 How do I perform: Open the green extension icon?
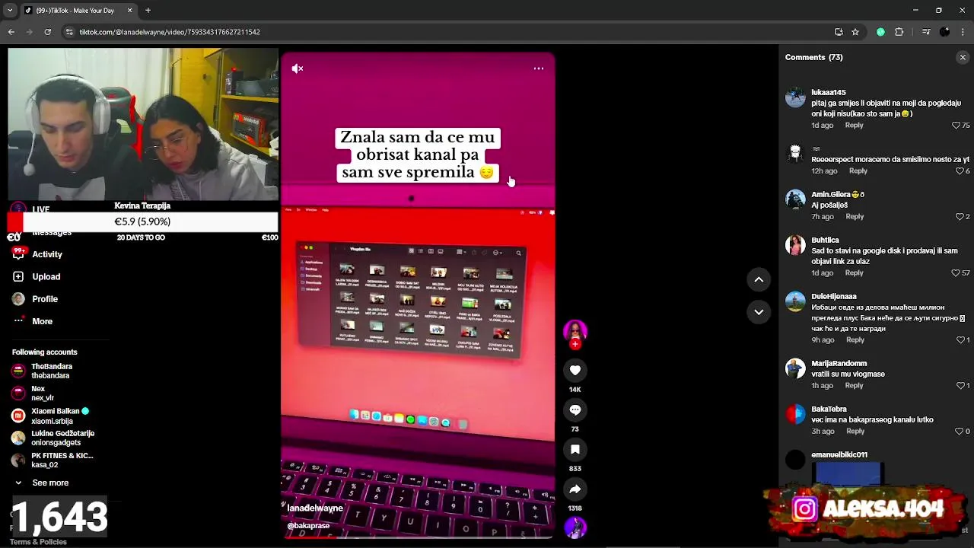pyautogui.click(x=880, y=32)
